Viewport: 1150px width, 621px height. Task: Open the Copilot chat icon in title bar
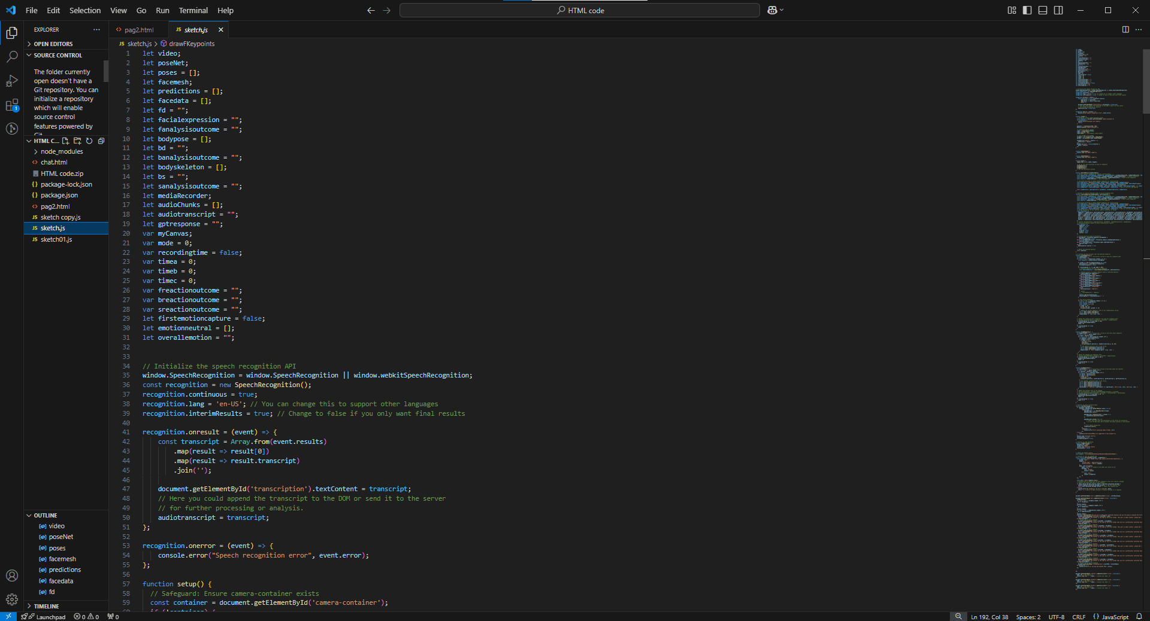772,10
